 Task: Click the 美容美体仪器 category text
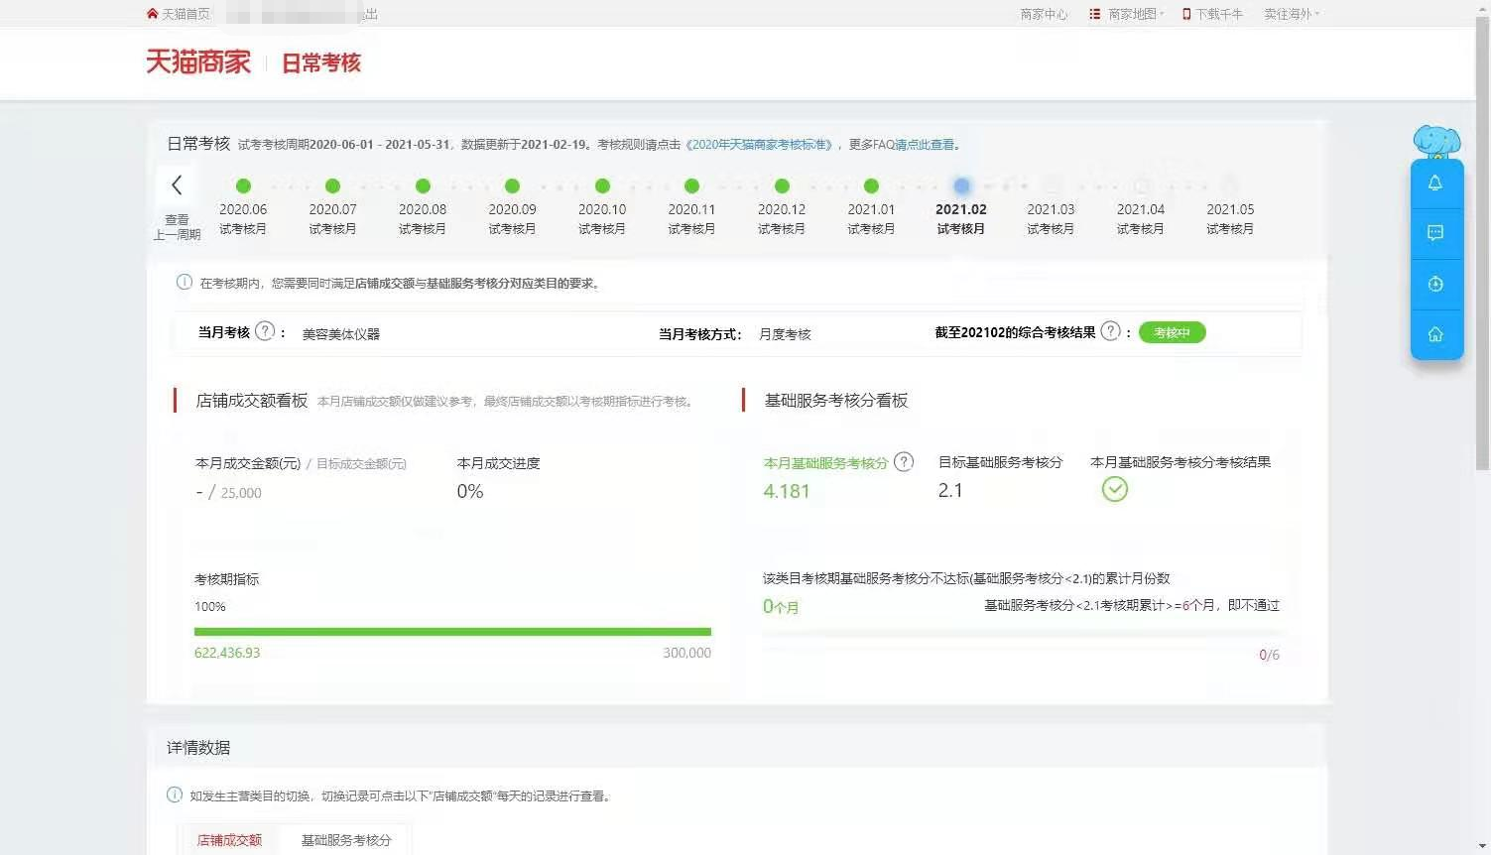[341, 334]
